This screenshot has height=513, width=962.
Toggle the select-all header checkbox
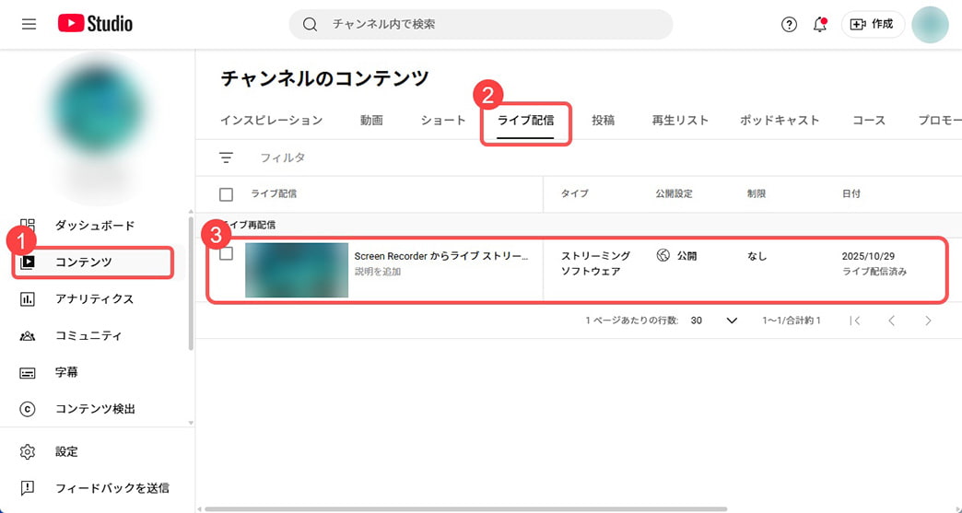click(227, 194)
